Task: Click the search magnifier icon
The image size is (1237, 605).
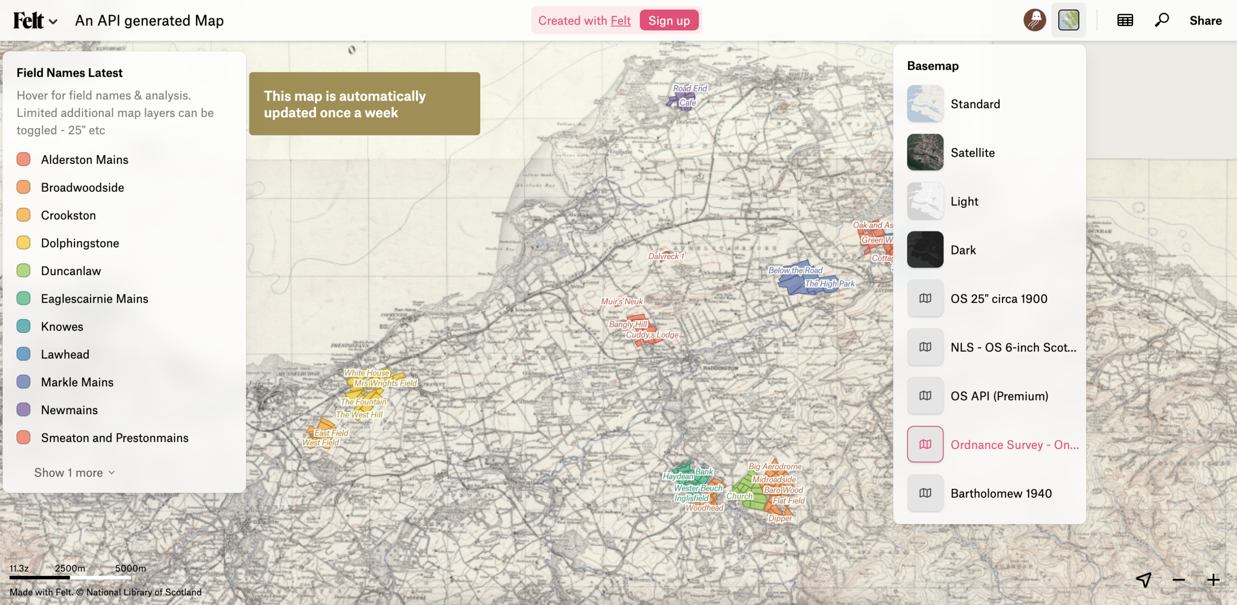Action: tap(1162, 20)
